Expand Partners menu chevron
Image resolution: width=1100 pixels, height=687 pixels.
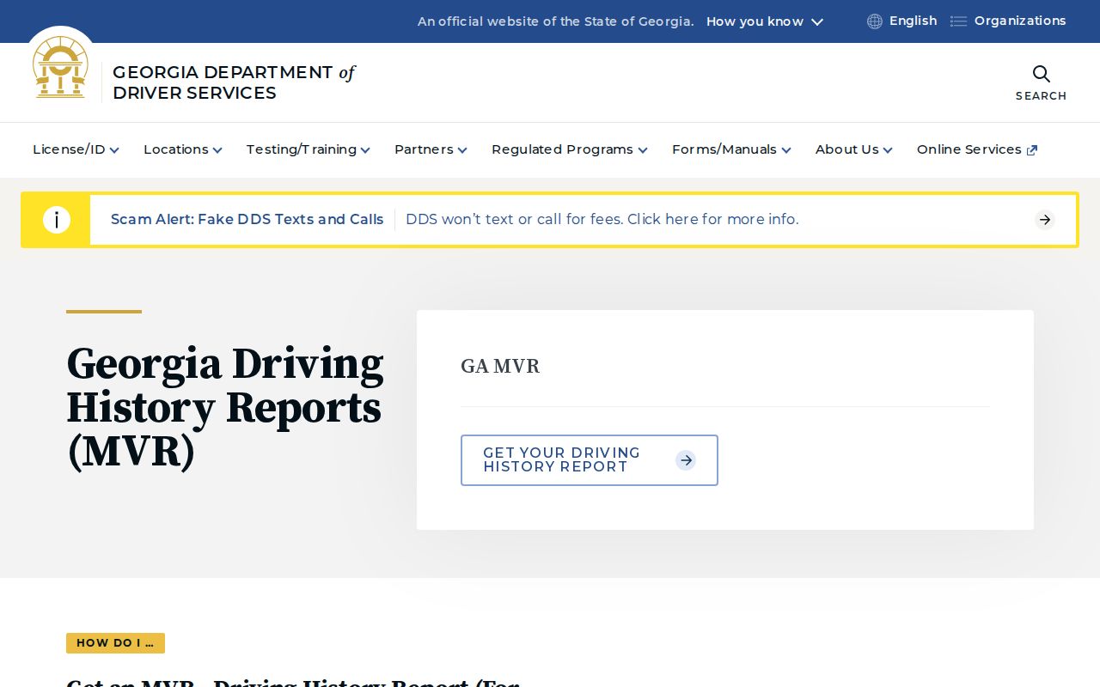[462, 150]
